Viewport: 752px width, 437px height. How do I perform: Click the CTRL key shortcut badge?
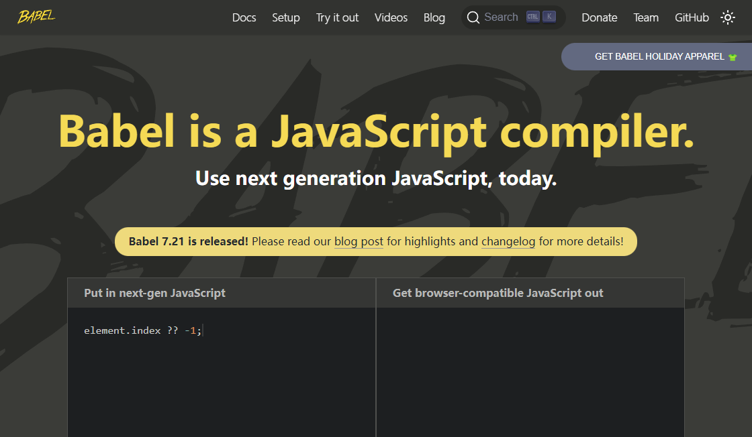(533, 17)
